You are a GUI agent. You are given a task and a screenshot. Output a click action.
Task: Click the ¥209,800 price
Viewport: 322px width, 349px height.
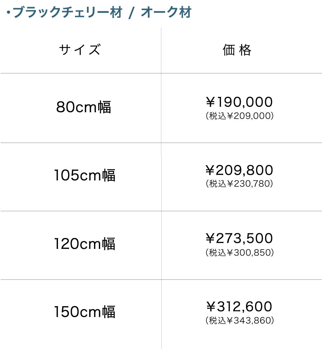[239, 170]
